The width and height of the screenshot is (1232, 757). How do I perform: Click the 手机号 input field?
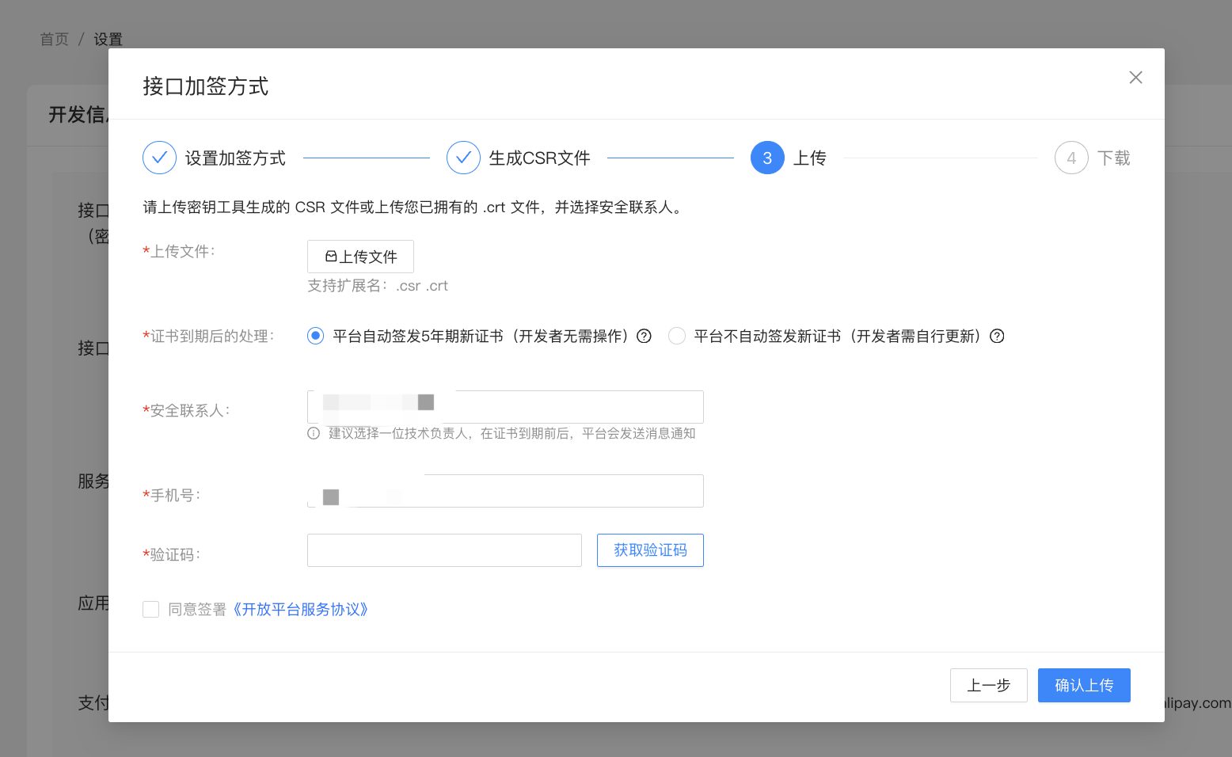click(x=554, y=491)
